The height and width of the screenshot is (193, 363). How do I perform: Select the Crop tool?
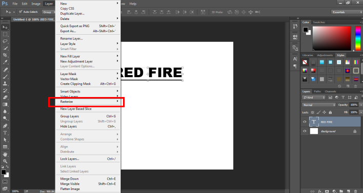[x=5, y=55]
